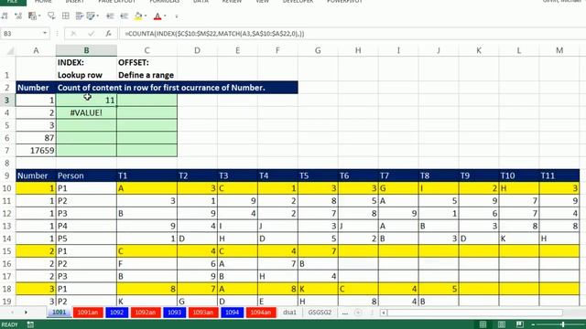Viewport: 586px width, 329px height.
Task: Select the 1091 sheet tab
Action: (x=59, y=313)
